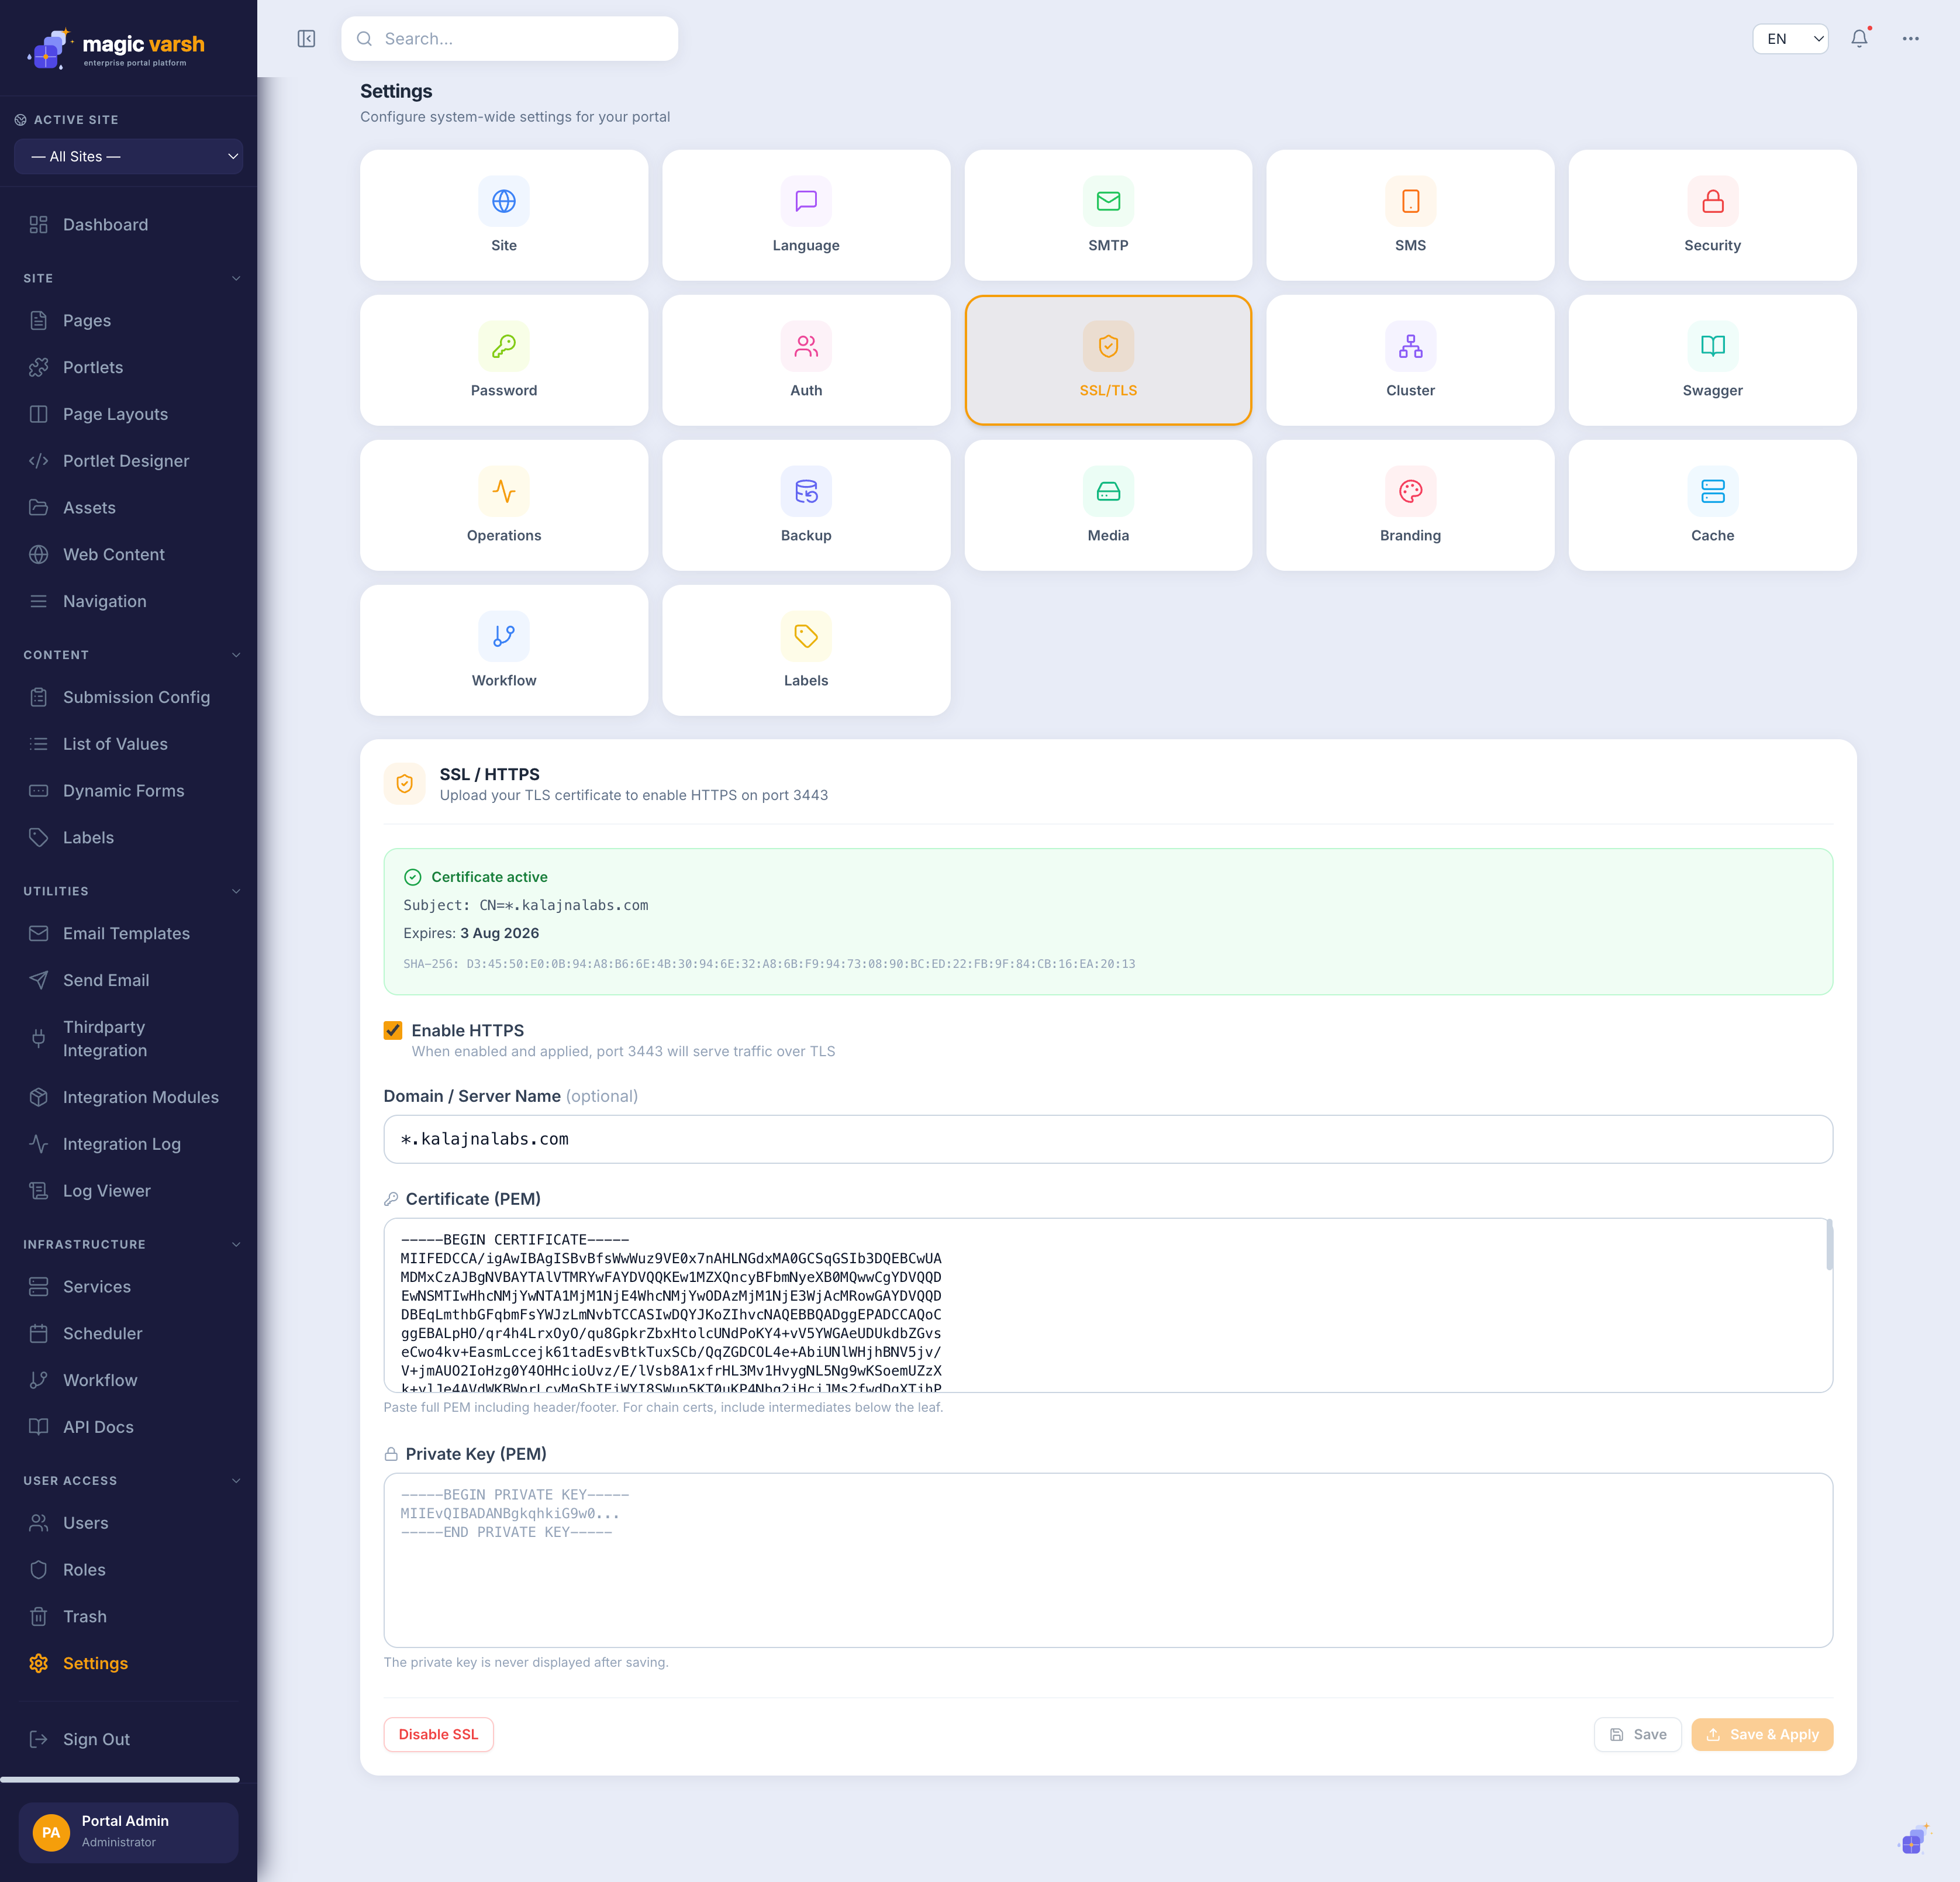Click the floating assistant icon at bottom right

click(1913, 1838)
